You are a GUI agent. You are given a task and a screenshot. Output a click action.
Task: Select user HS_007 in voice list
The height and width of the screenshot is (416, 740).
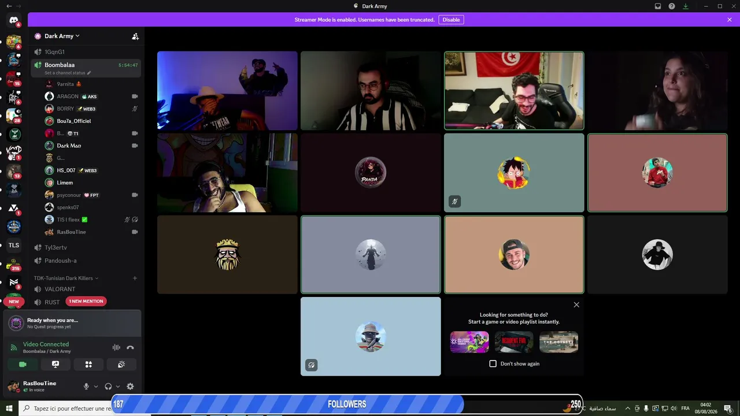coord(91,170)
